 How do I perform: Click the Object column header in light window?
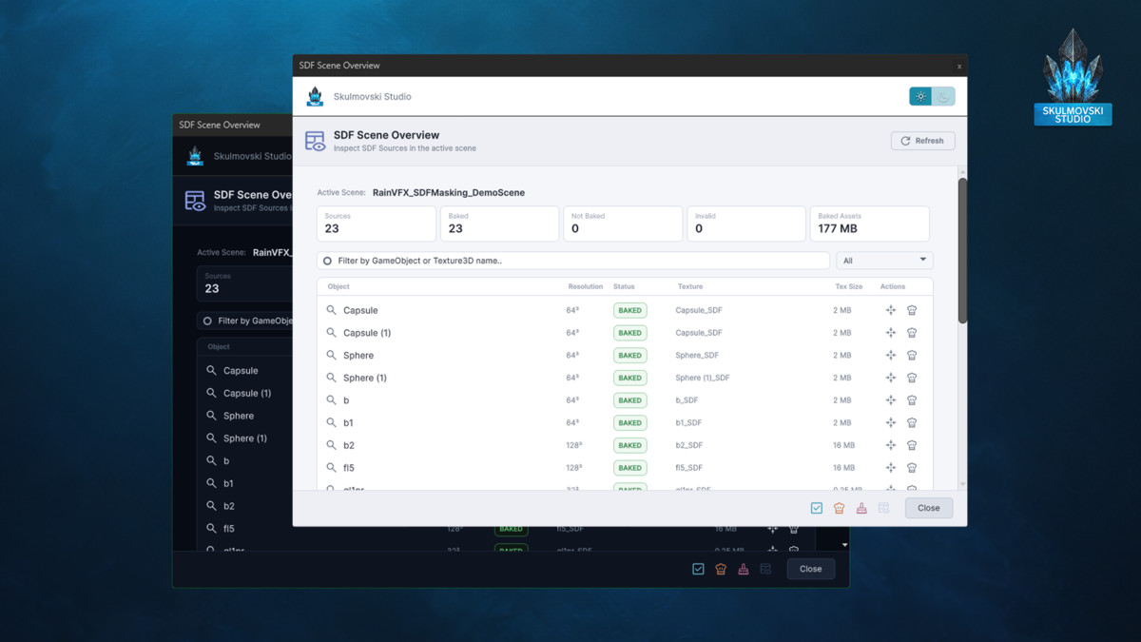pyautogui.click(x=338, y=286)
